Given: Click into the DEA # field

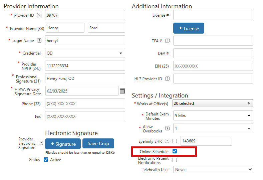Looking at the screenshot, I should click(x=213, y=53).
